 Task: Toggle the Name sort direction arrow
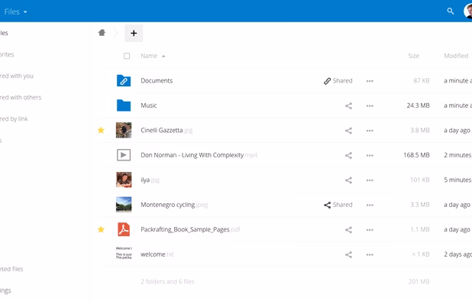(x=163, y=56)
